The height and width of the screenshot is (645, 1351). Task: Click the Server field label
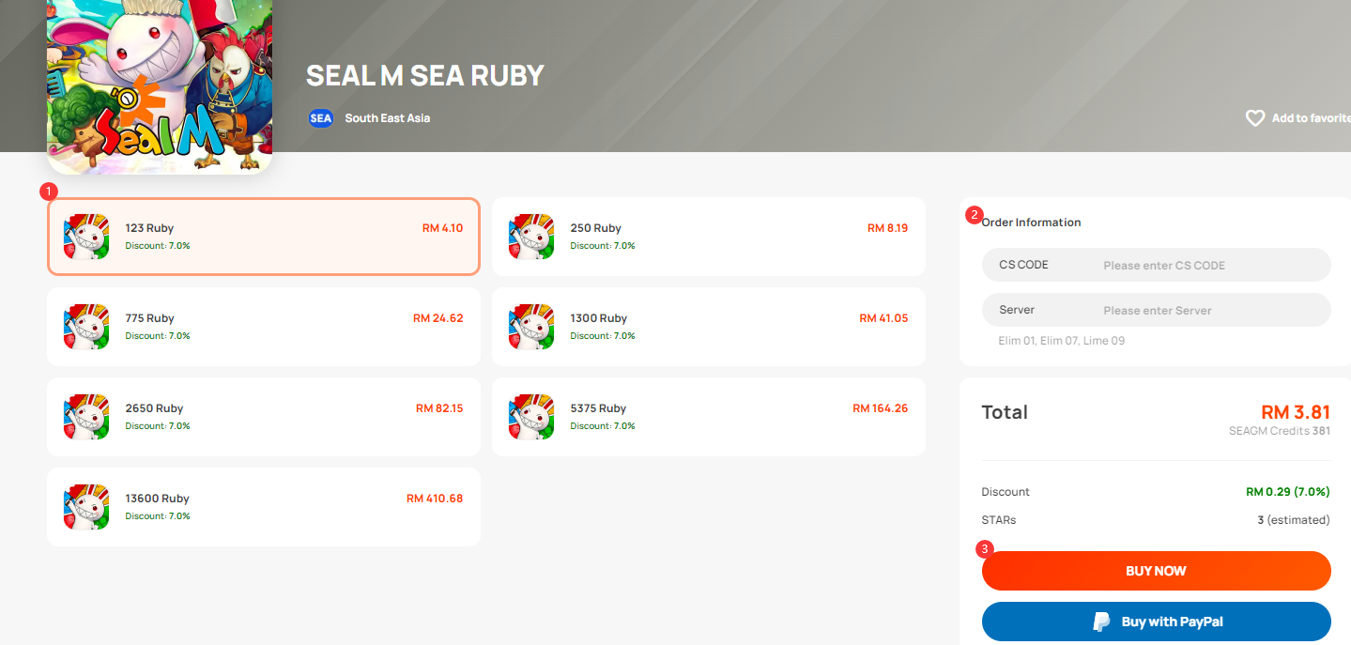click(1017, 310)
